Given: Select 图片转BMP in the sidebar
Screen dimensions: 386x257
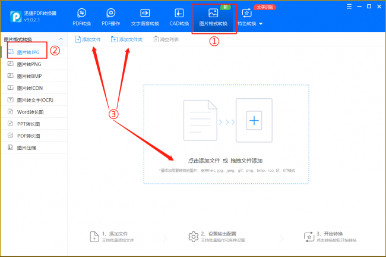Looking at the screenshot, I should (34, 76).
